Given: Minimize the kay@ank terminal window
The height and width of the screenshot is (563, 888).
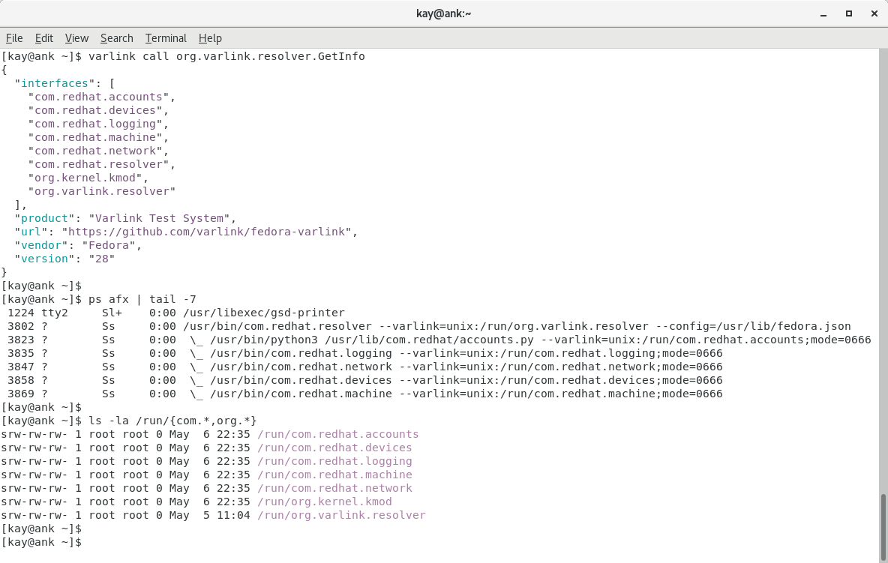Looking at the screenshot, I should tap(823, 13).
